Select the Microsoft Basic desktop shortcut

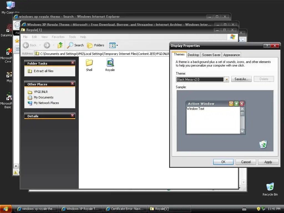pos(7,100)
